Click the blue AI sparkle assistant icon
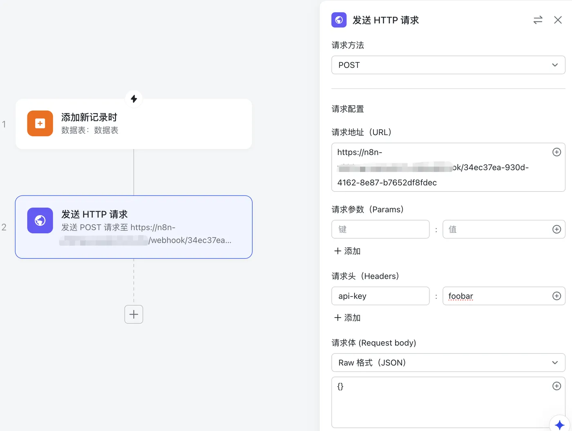The height and width of the screenshot is (431, 572). (559, 425)
